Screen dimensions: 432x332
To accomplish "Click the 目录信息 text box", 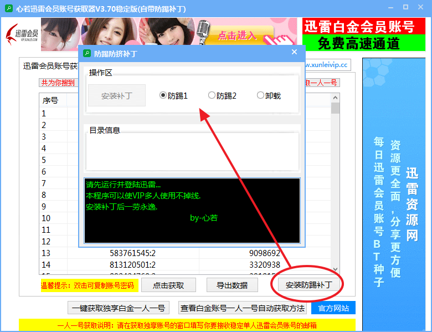I will pos(192,152).
